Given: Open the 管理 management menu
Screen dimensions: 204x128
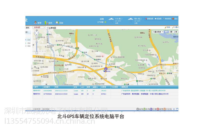Looking at the screenshot, I should [x=37, y=23].
